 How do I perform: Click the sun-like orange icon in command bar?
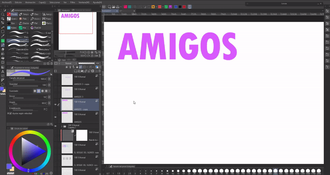coord(153,7)
